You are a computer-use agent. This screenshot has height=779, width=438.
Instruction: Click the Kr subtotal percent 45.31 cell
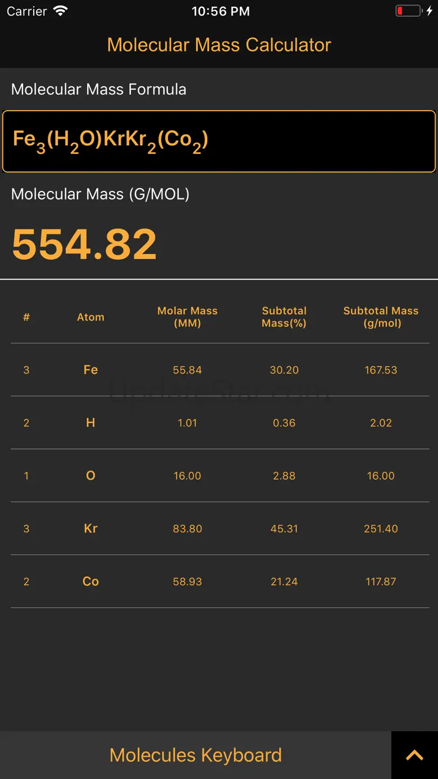284,529
